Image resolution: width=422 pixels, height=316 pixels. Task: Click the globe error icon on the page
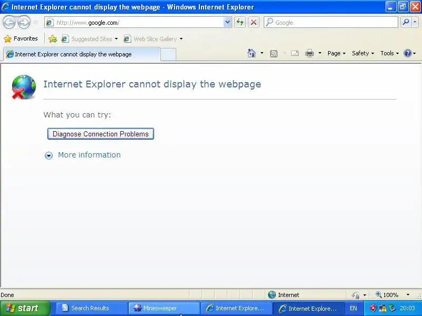(x=24, y=87)
